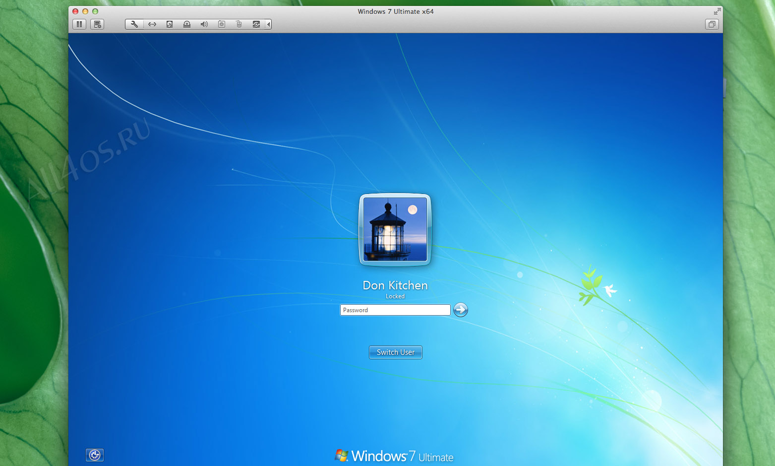Click the Don Kitchen user name

(395, 285)
